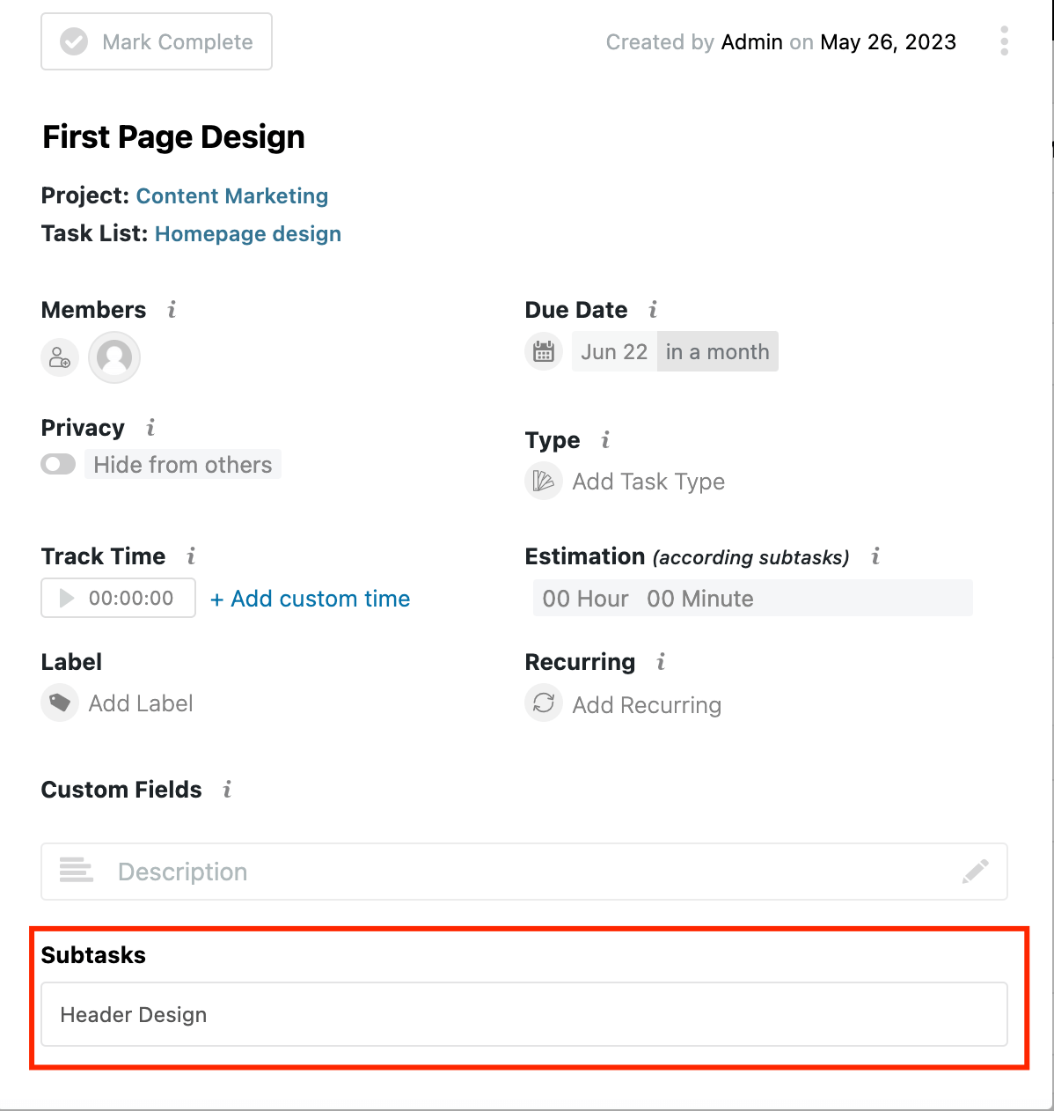
Task: Open Add Task Type selector
Action: click(648, 482)
